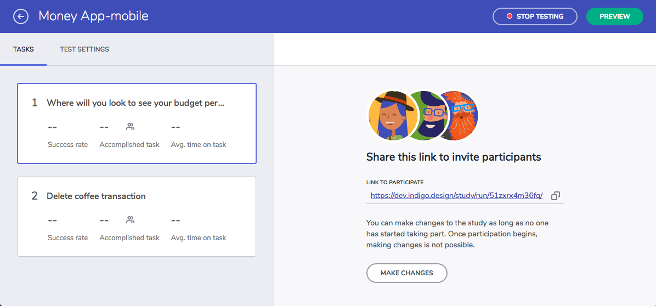Click participants icon in Delete coffee task
The image size is (656, 306).
(x=130, y=219)
